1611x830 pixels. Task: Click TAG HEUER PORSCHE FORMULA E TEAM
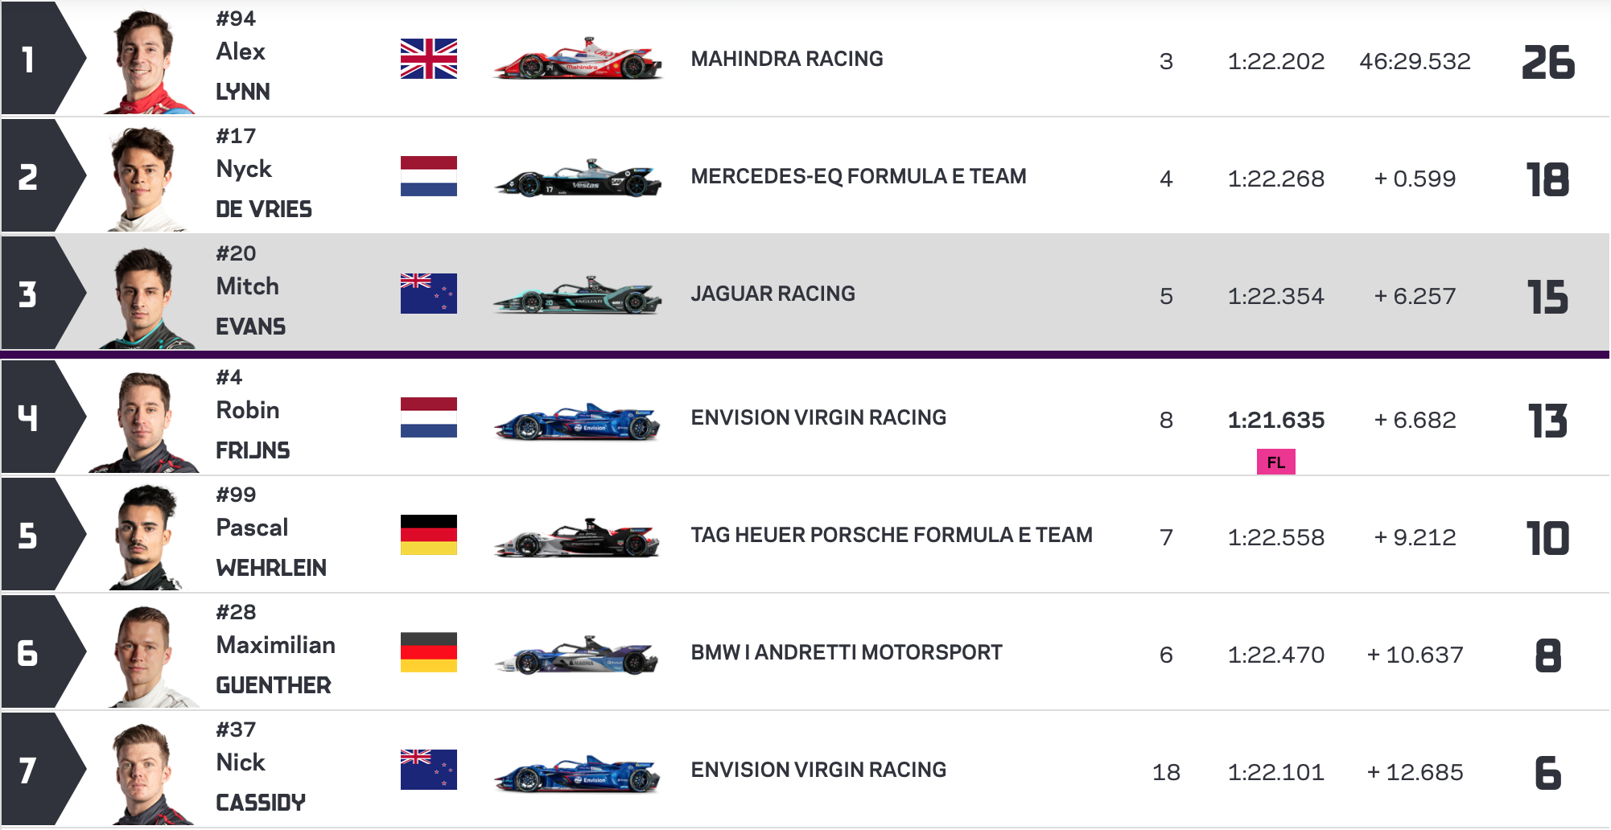tap(892, 535)
